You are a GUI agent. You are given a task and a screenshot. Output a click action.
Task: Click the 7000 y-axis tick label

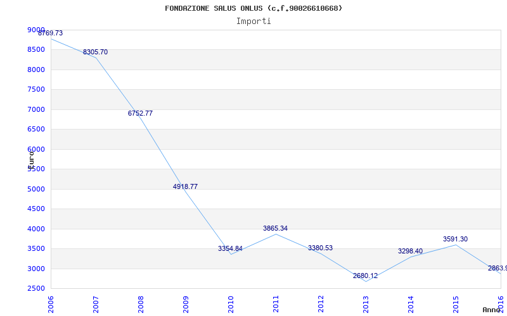36,109
